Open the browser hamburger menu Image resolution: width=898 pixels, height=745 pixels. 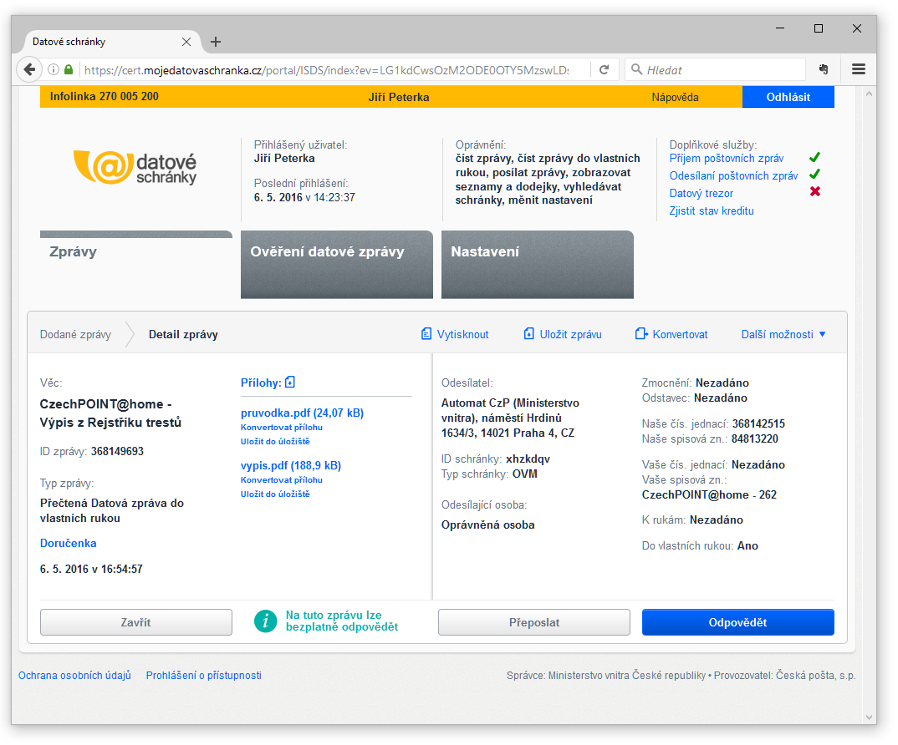[858, 69]
